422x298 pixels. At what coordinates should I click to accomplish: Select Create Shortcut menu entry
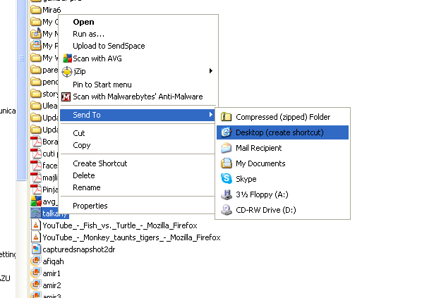pyautogui.click(x=100, y=163)
